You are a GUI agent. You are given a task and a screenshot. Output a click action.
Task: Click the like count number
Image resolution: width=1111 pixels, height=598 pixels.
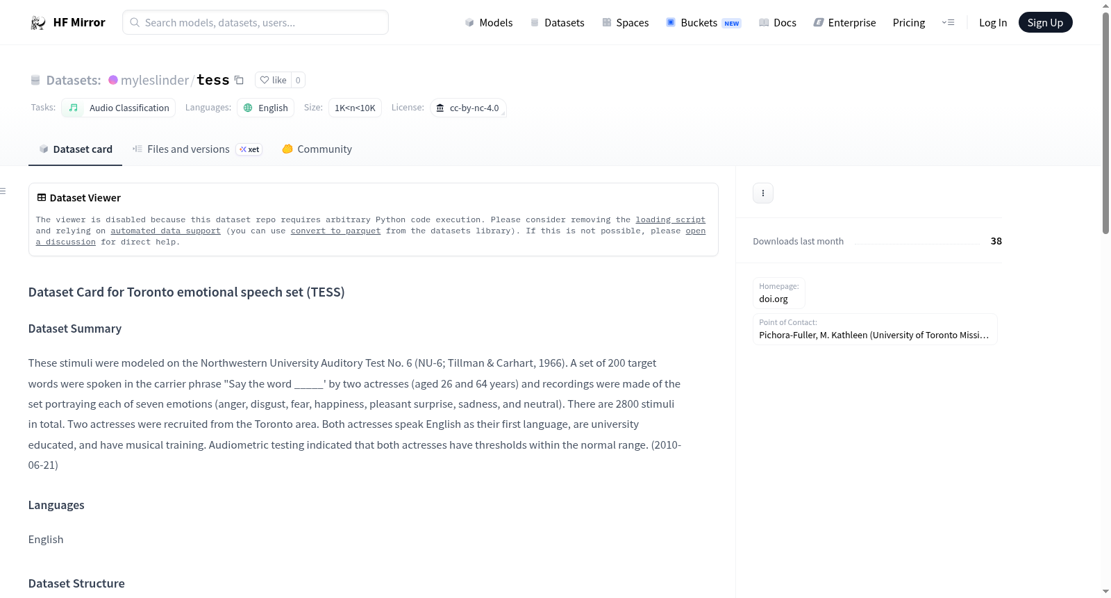pyautogui.click(x=298, y=80)
